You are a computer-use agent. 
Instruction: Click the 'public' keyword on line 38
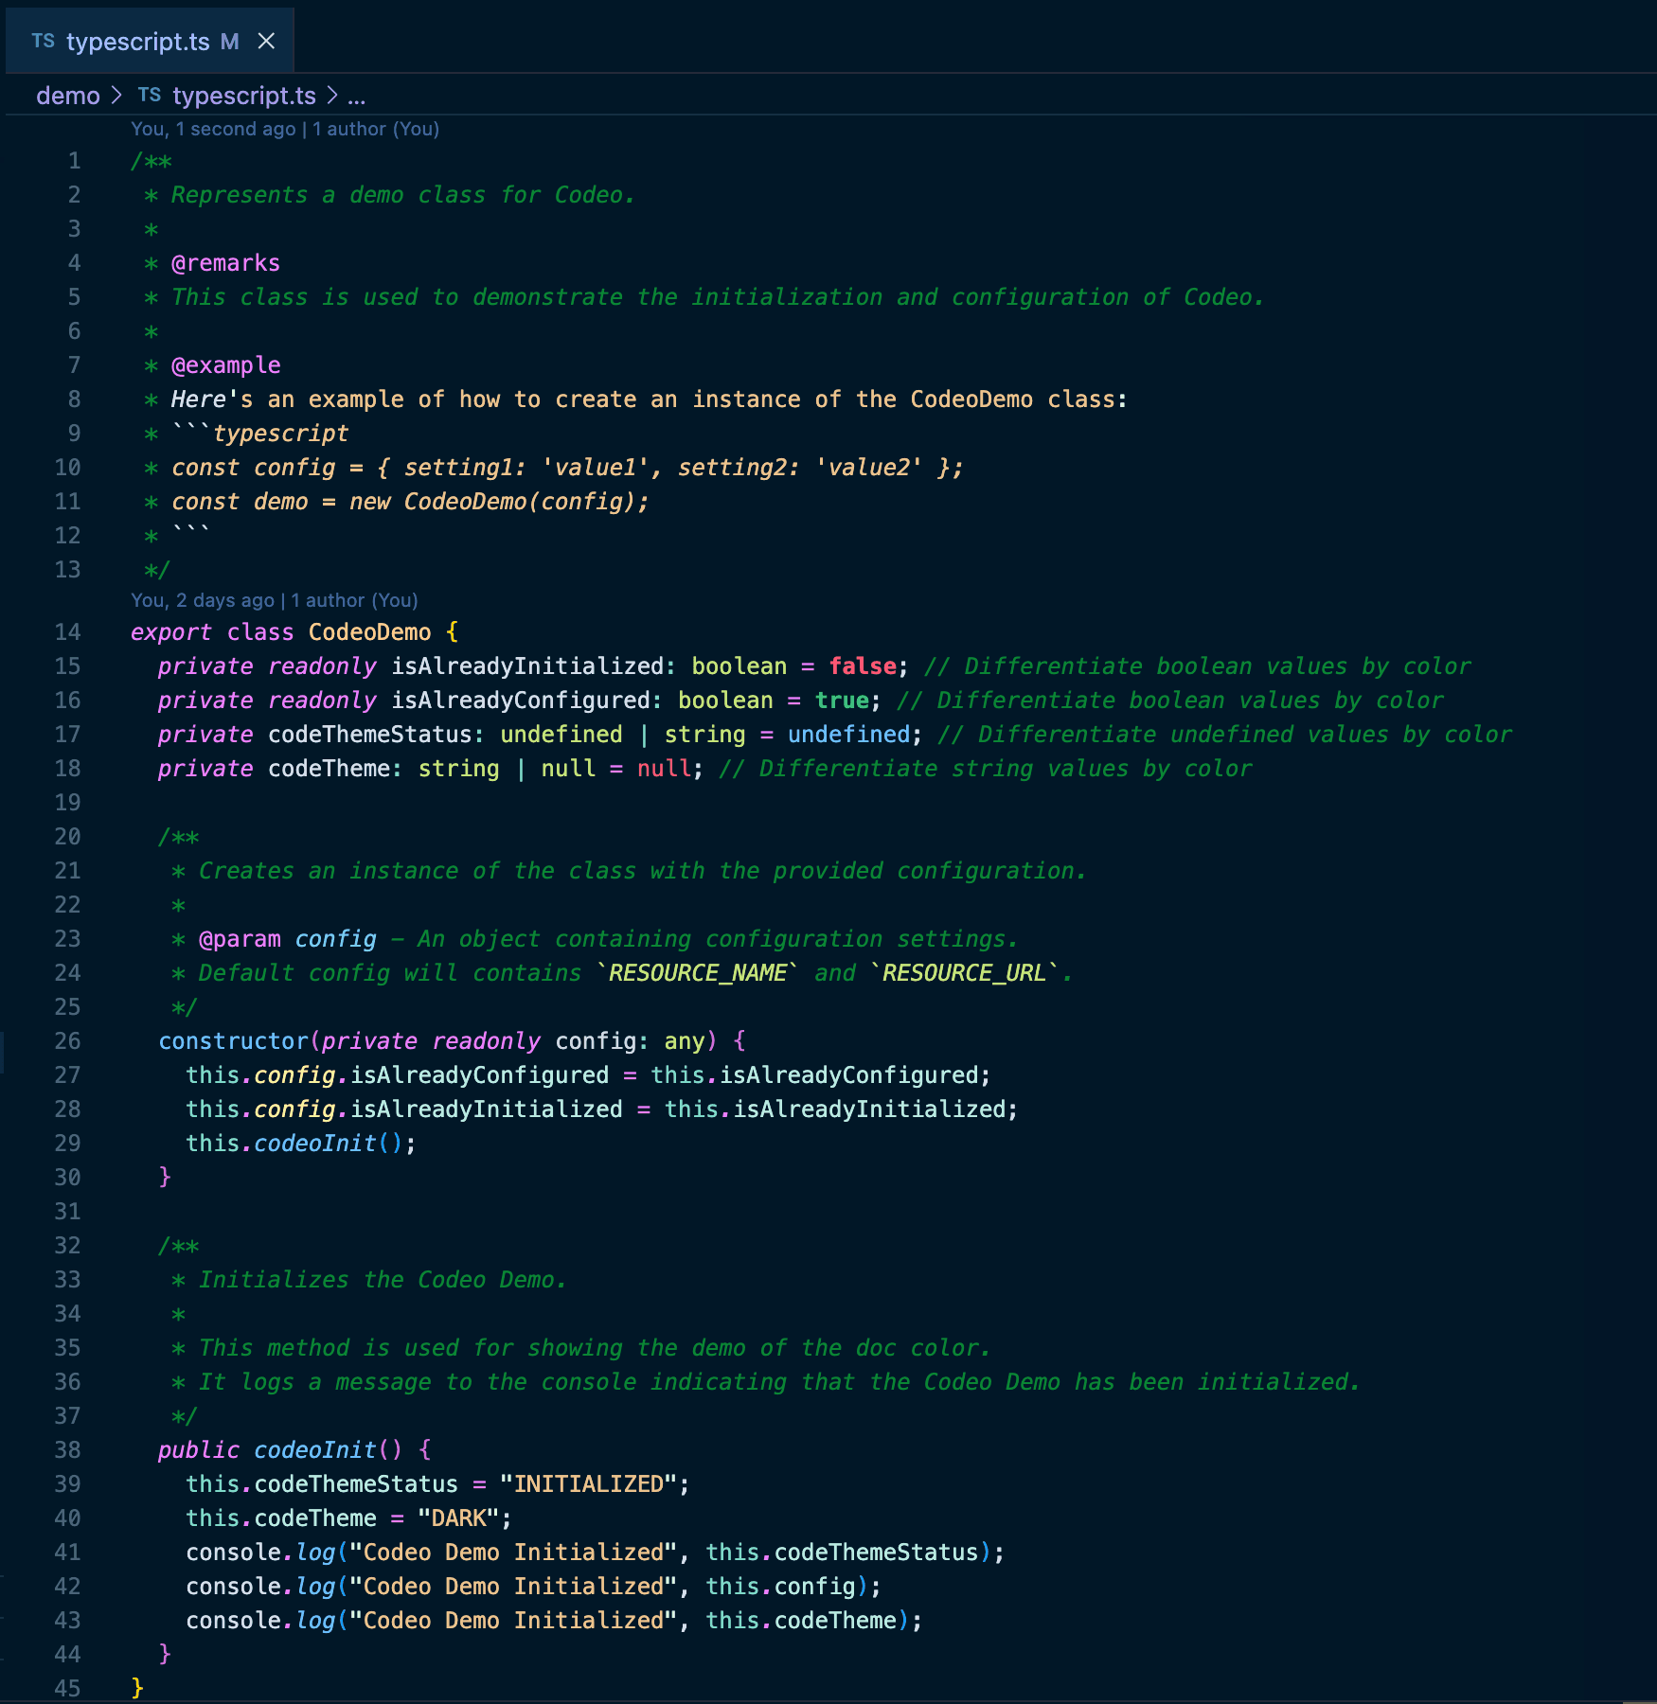click(x=199, y=1450)
